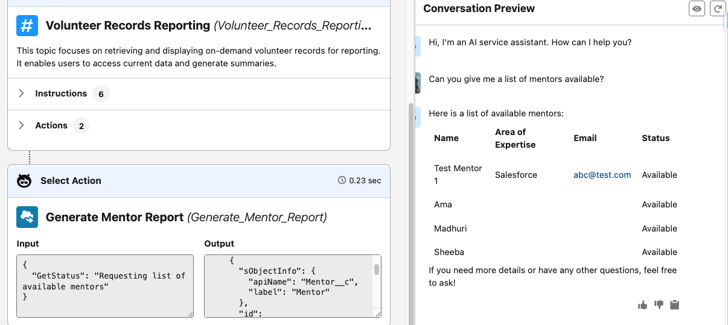Click the Output box vertical scrollbar
The height and width of the screenshot is (325, 728).
coord(377,270)
